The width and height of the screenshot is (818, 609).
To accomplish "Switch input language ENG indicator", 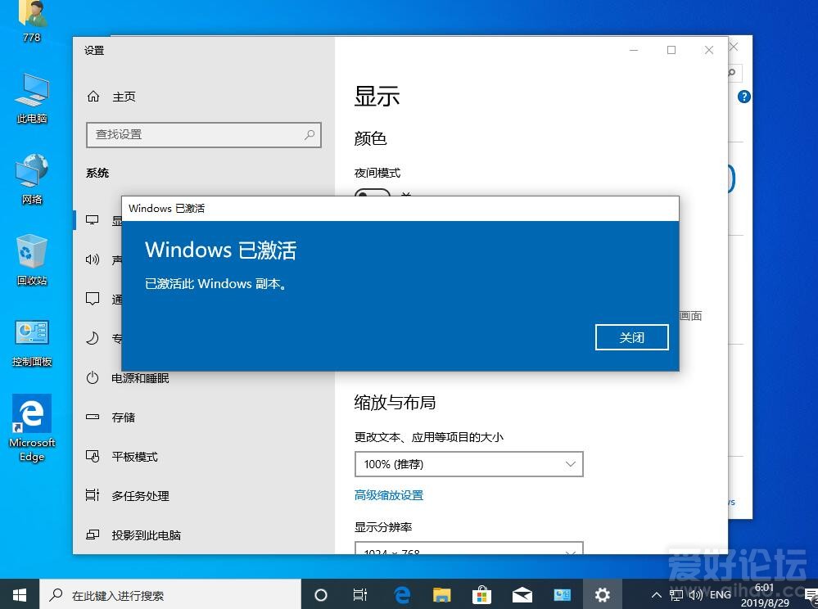I will 720,594.
